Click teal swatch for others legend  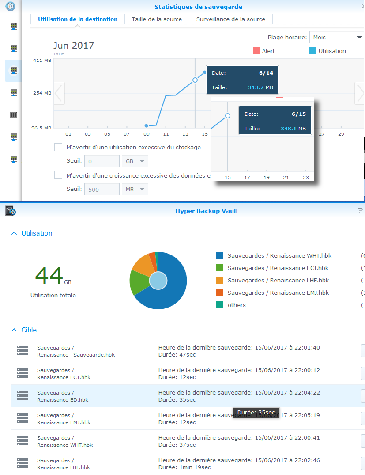(x=220, y=305)
